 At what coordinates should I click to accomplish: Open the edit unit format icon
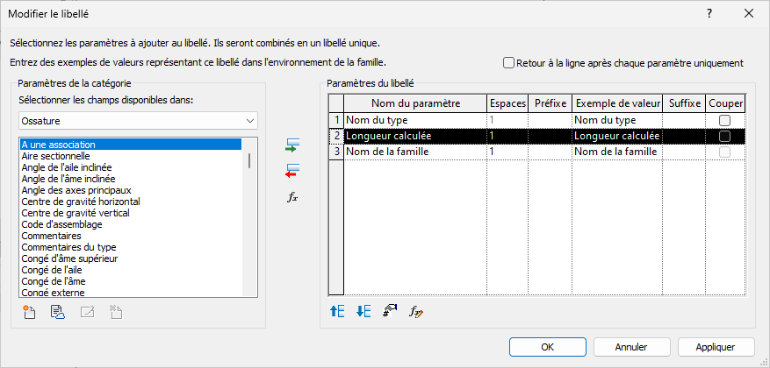(x=390, y=311)
